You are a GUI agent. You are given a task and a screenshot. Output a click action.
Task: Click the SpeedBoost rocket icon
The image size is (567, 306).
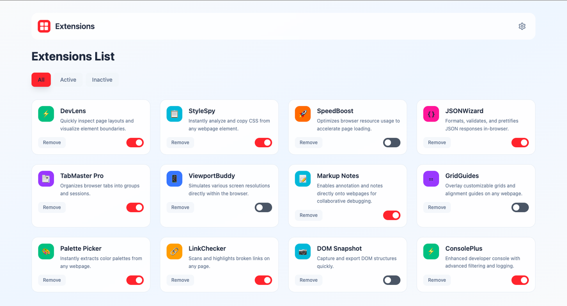(x=303, y=114)
